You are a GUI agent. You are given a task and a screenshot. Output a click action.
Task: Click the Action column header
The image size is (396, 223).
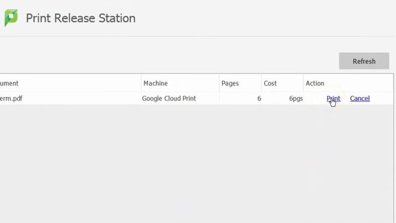(348, 83)
